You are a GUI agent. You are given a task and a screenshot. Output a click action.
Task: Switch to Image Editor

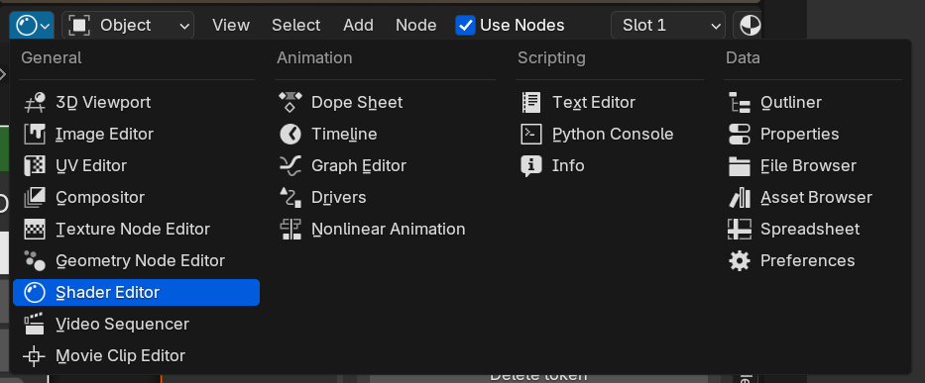click(136, 135)
